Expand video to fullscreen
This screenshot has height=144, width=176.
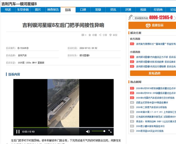point(110,131)
